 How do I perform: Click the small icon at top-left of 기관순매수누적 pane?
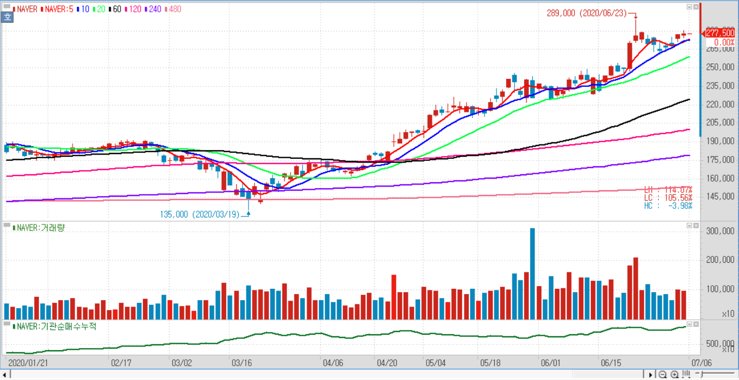click(x=7, y=324)
